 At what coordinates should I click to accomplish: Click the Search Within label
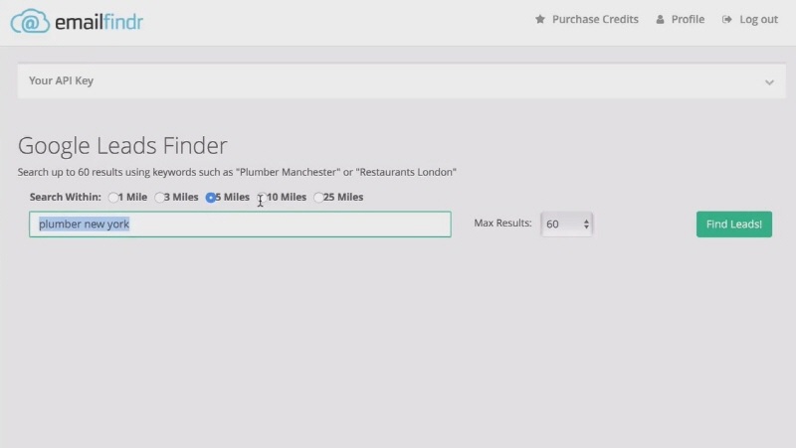tap(66, 197)
